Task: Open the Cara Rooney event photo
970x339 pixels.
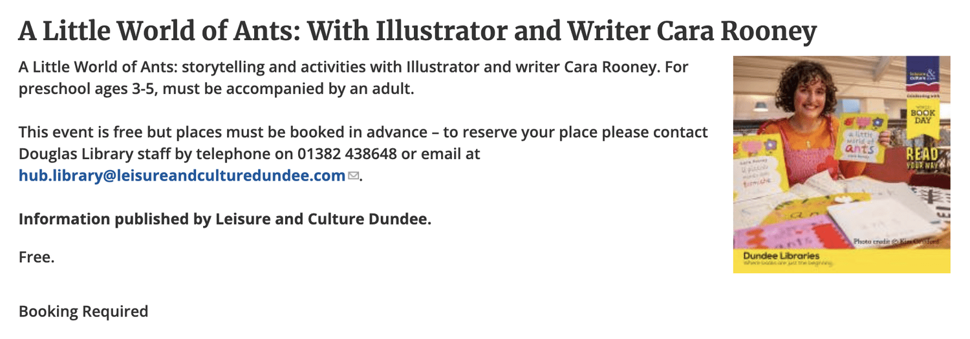Action: 841,164
